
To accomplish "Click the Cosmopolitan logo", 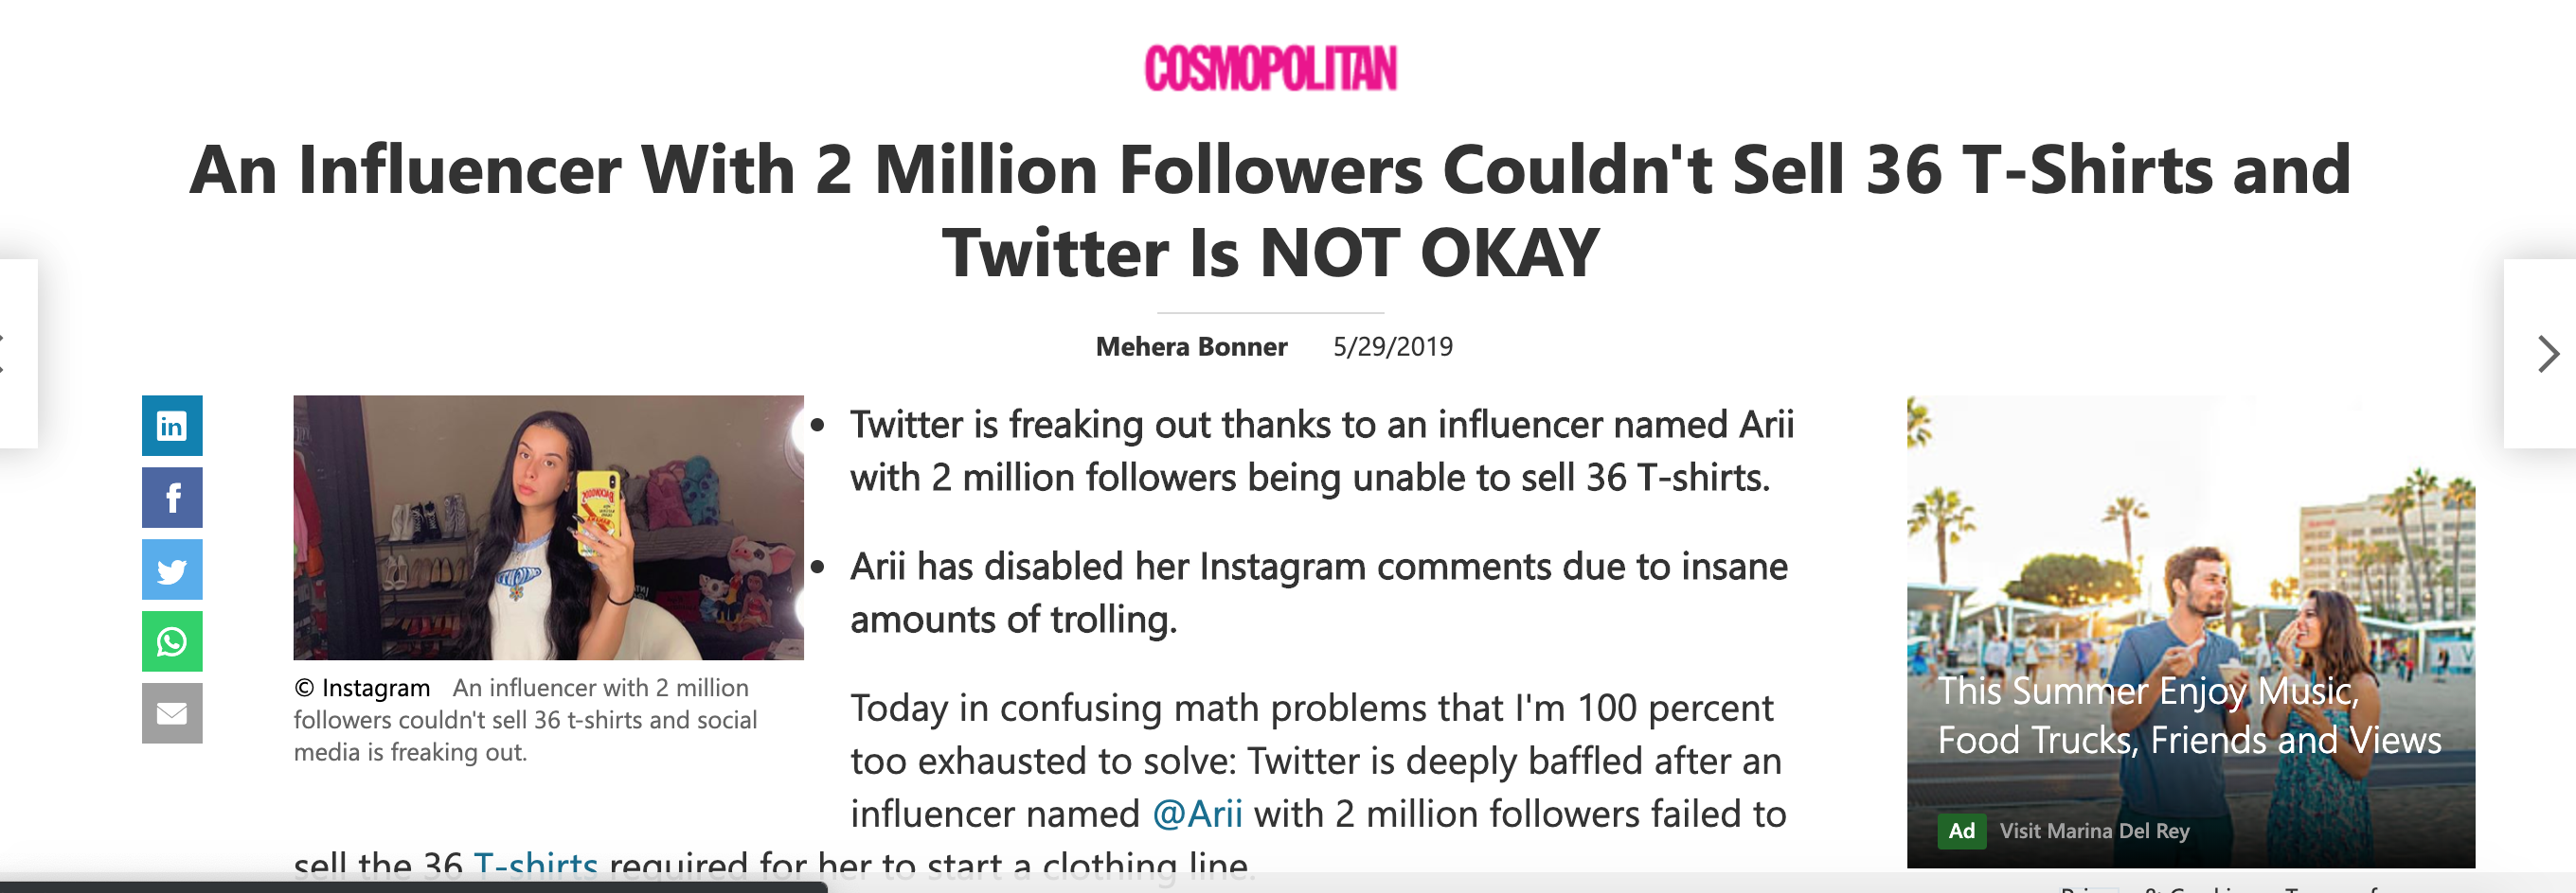I will point(1271,68).
